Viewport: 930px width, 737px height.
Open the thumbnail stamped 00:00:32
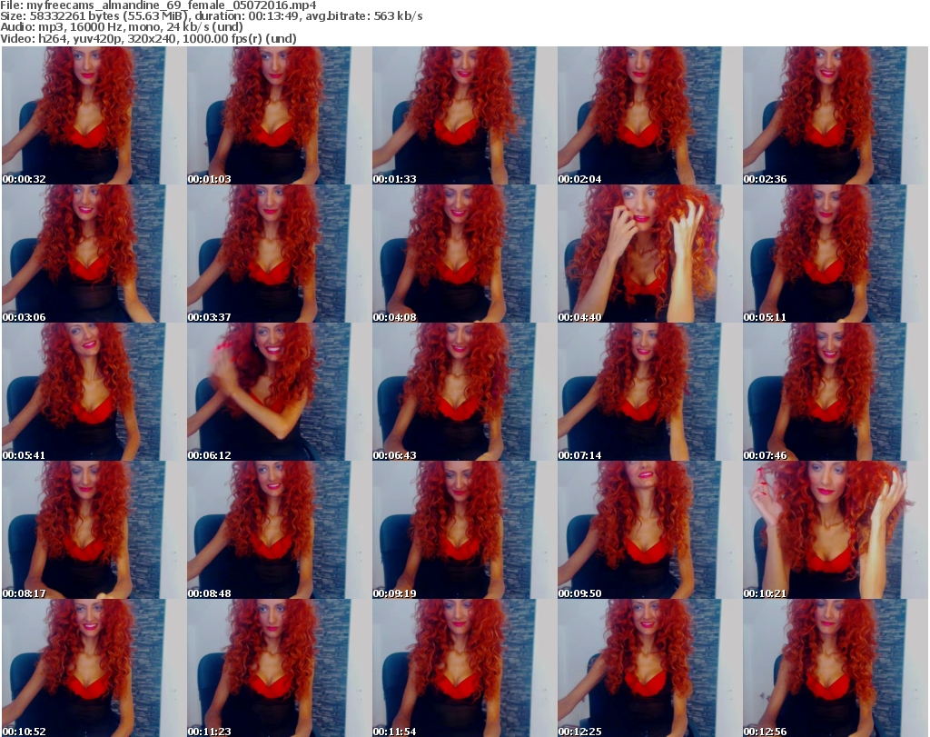(94, 115)
